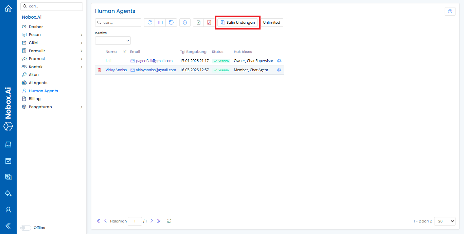Click the pageoflail@gmail.com email link

tap(154, 61)
